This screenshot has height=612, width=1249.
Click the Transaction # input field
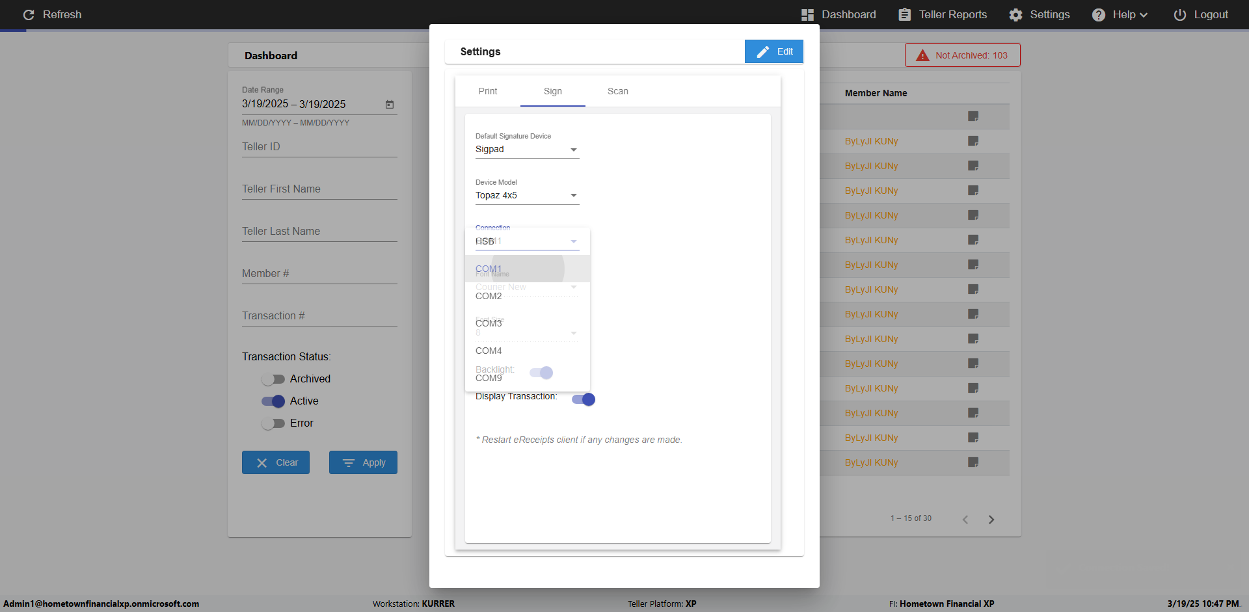[319, 316]
